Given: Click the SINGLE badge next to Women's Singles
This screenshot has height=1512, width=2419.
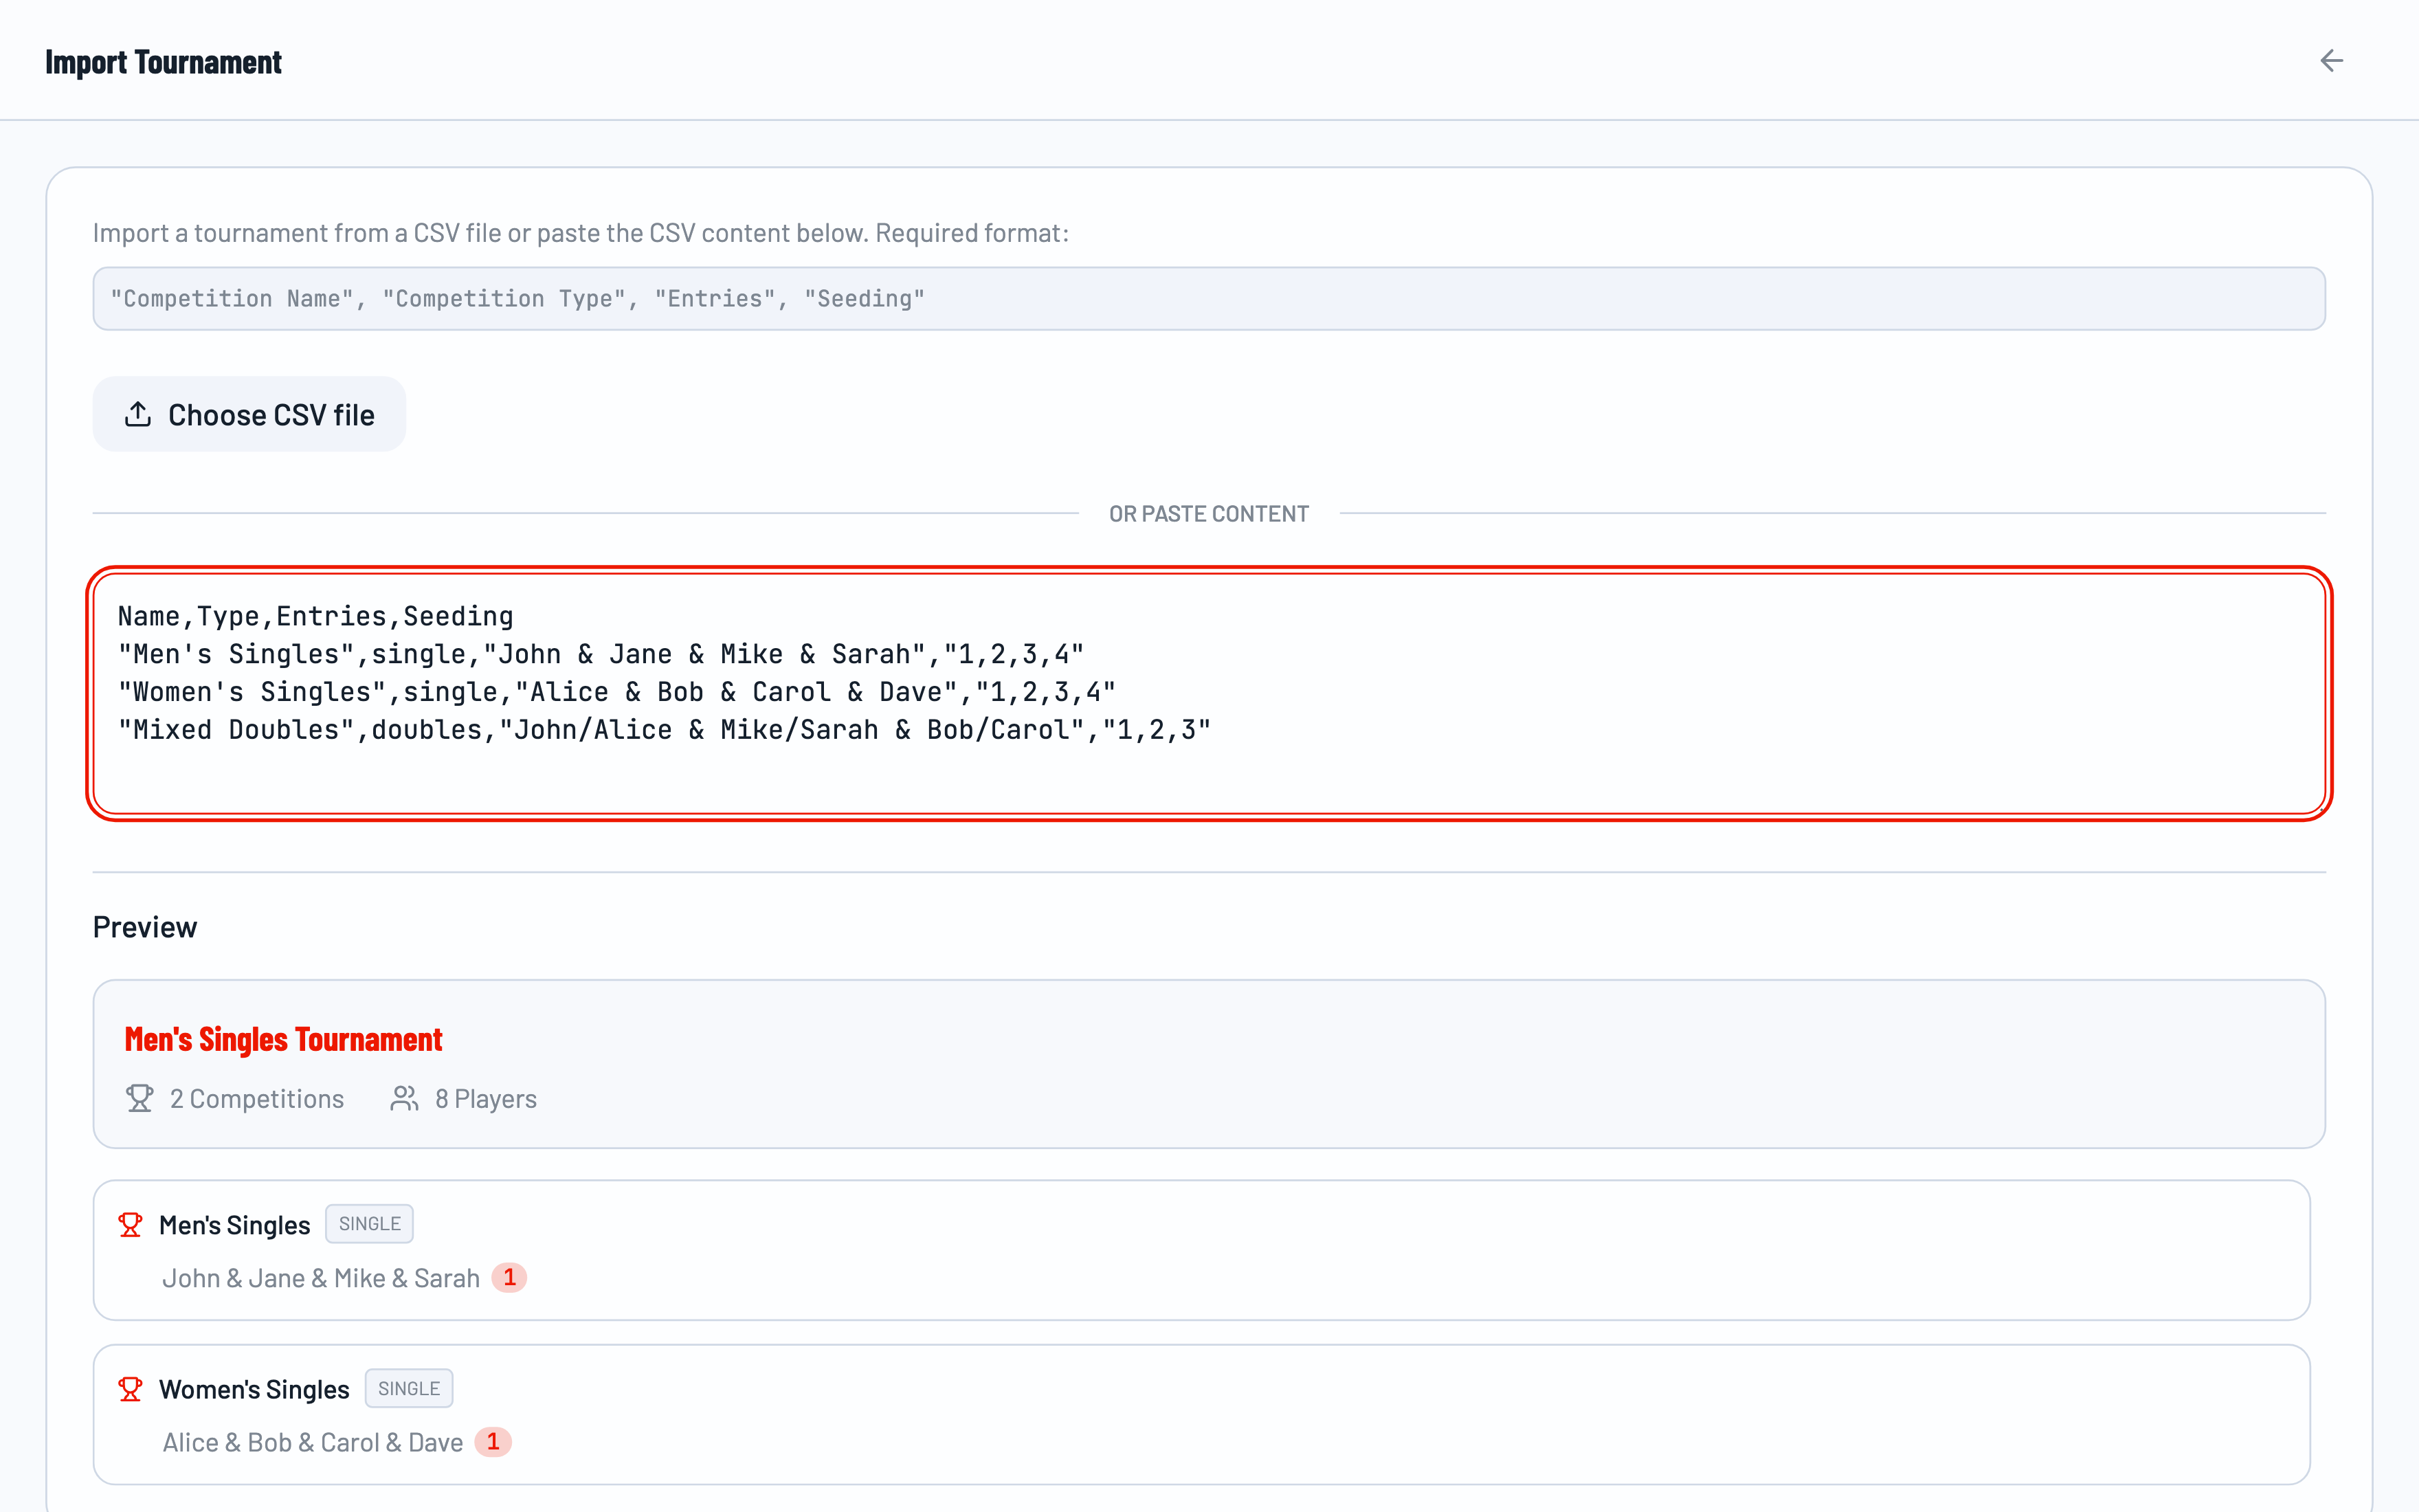Looking at the screenshot, I should pyautogui.click(x=409, y=1388).
